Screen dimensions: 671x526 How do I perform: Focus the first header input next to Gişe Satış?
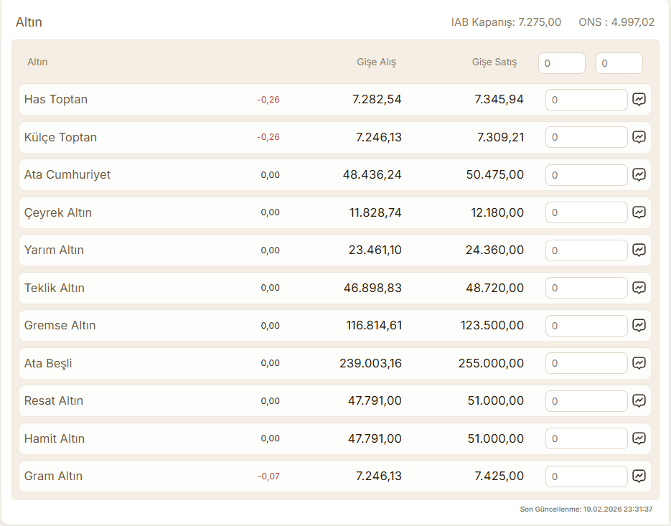(x=561, y=63)
